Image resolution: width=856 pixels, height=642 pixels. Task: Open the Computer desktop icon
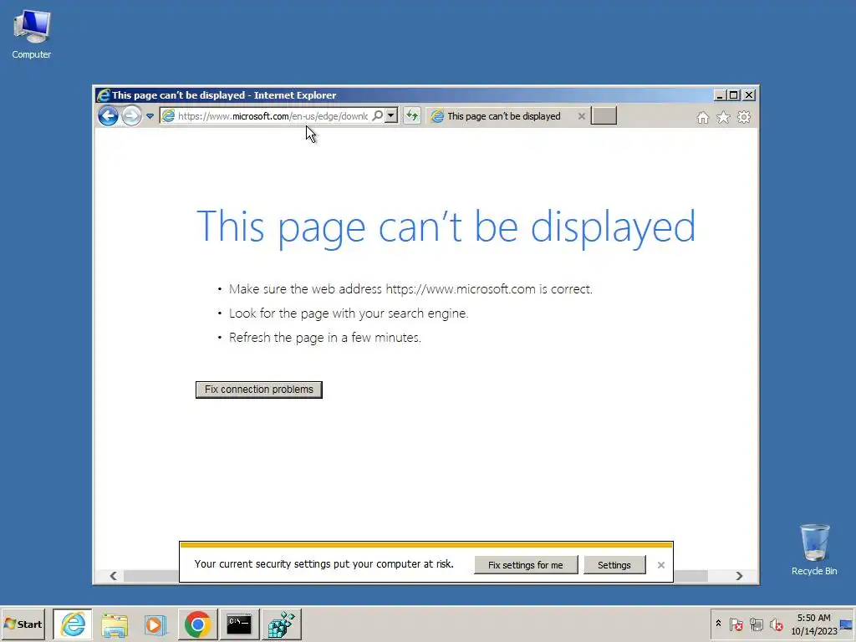coord(32,34)
